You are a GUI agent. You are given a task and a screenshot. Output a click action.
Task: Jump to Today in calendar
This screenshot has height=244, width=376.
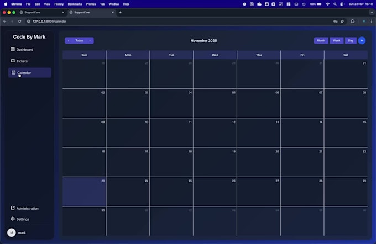pos(79,41)
